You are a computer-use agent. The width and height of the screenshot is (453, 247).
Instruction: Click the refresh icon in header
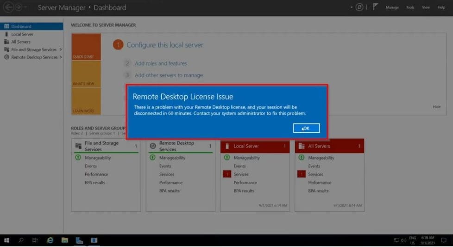point(359,7)
